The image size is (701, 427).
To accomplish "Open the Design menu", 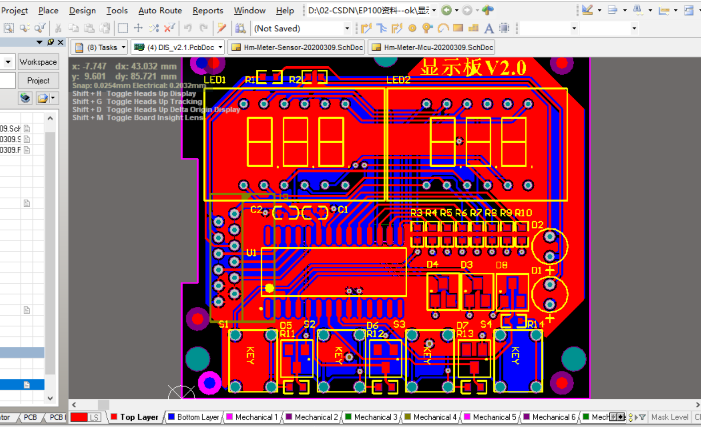I will coord(82,10).
